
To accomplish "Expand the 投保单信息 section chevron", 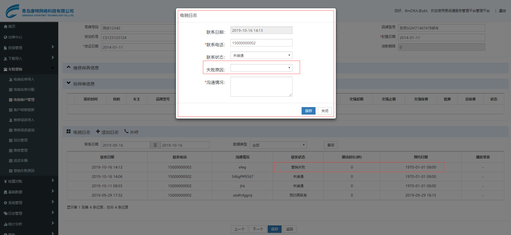I will (x=68, y=83).
